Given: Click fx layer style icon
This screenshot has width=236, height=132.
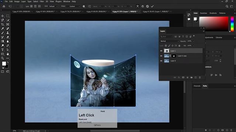Looking at the screenshot, I should (179, 77).
